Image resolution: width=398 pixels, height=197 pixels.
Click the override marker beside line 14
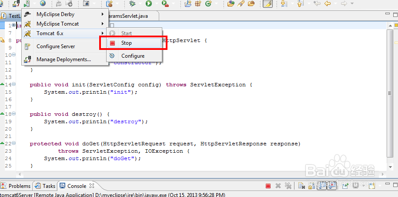tap(2, 84)
